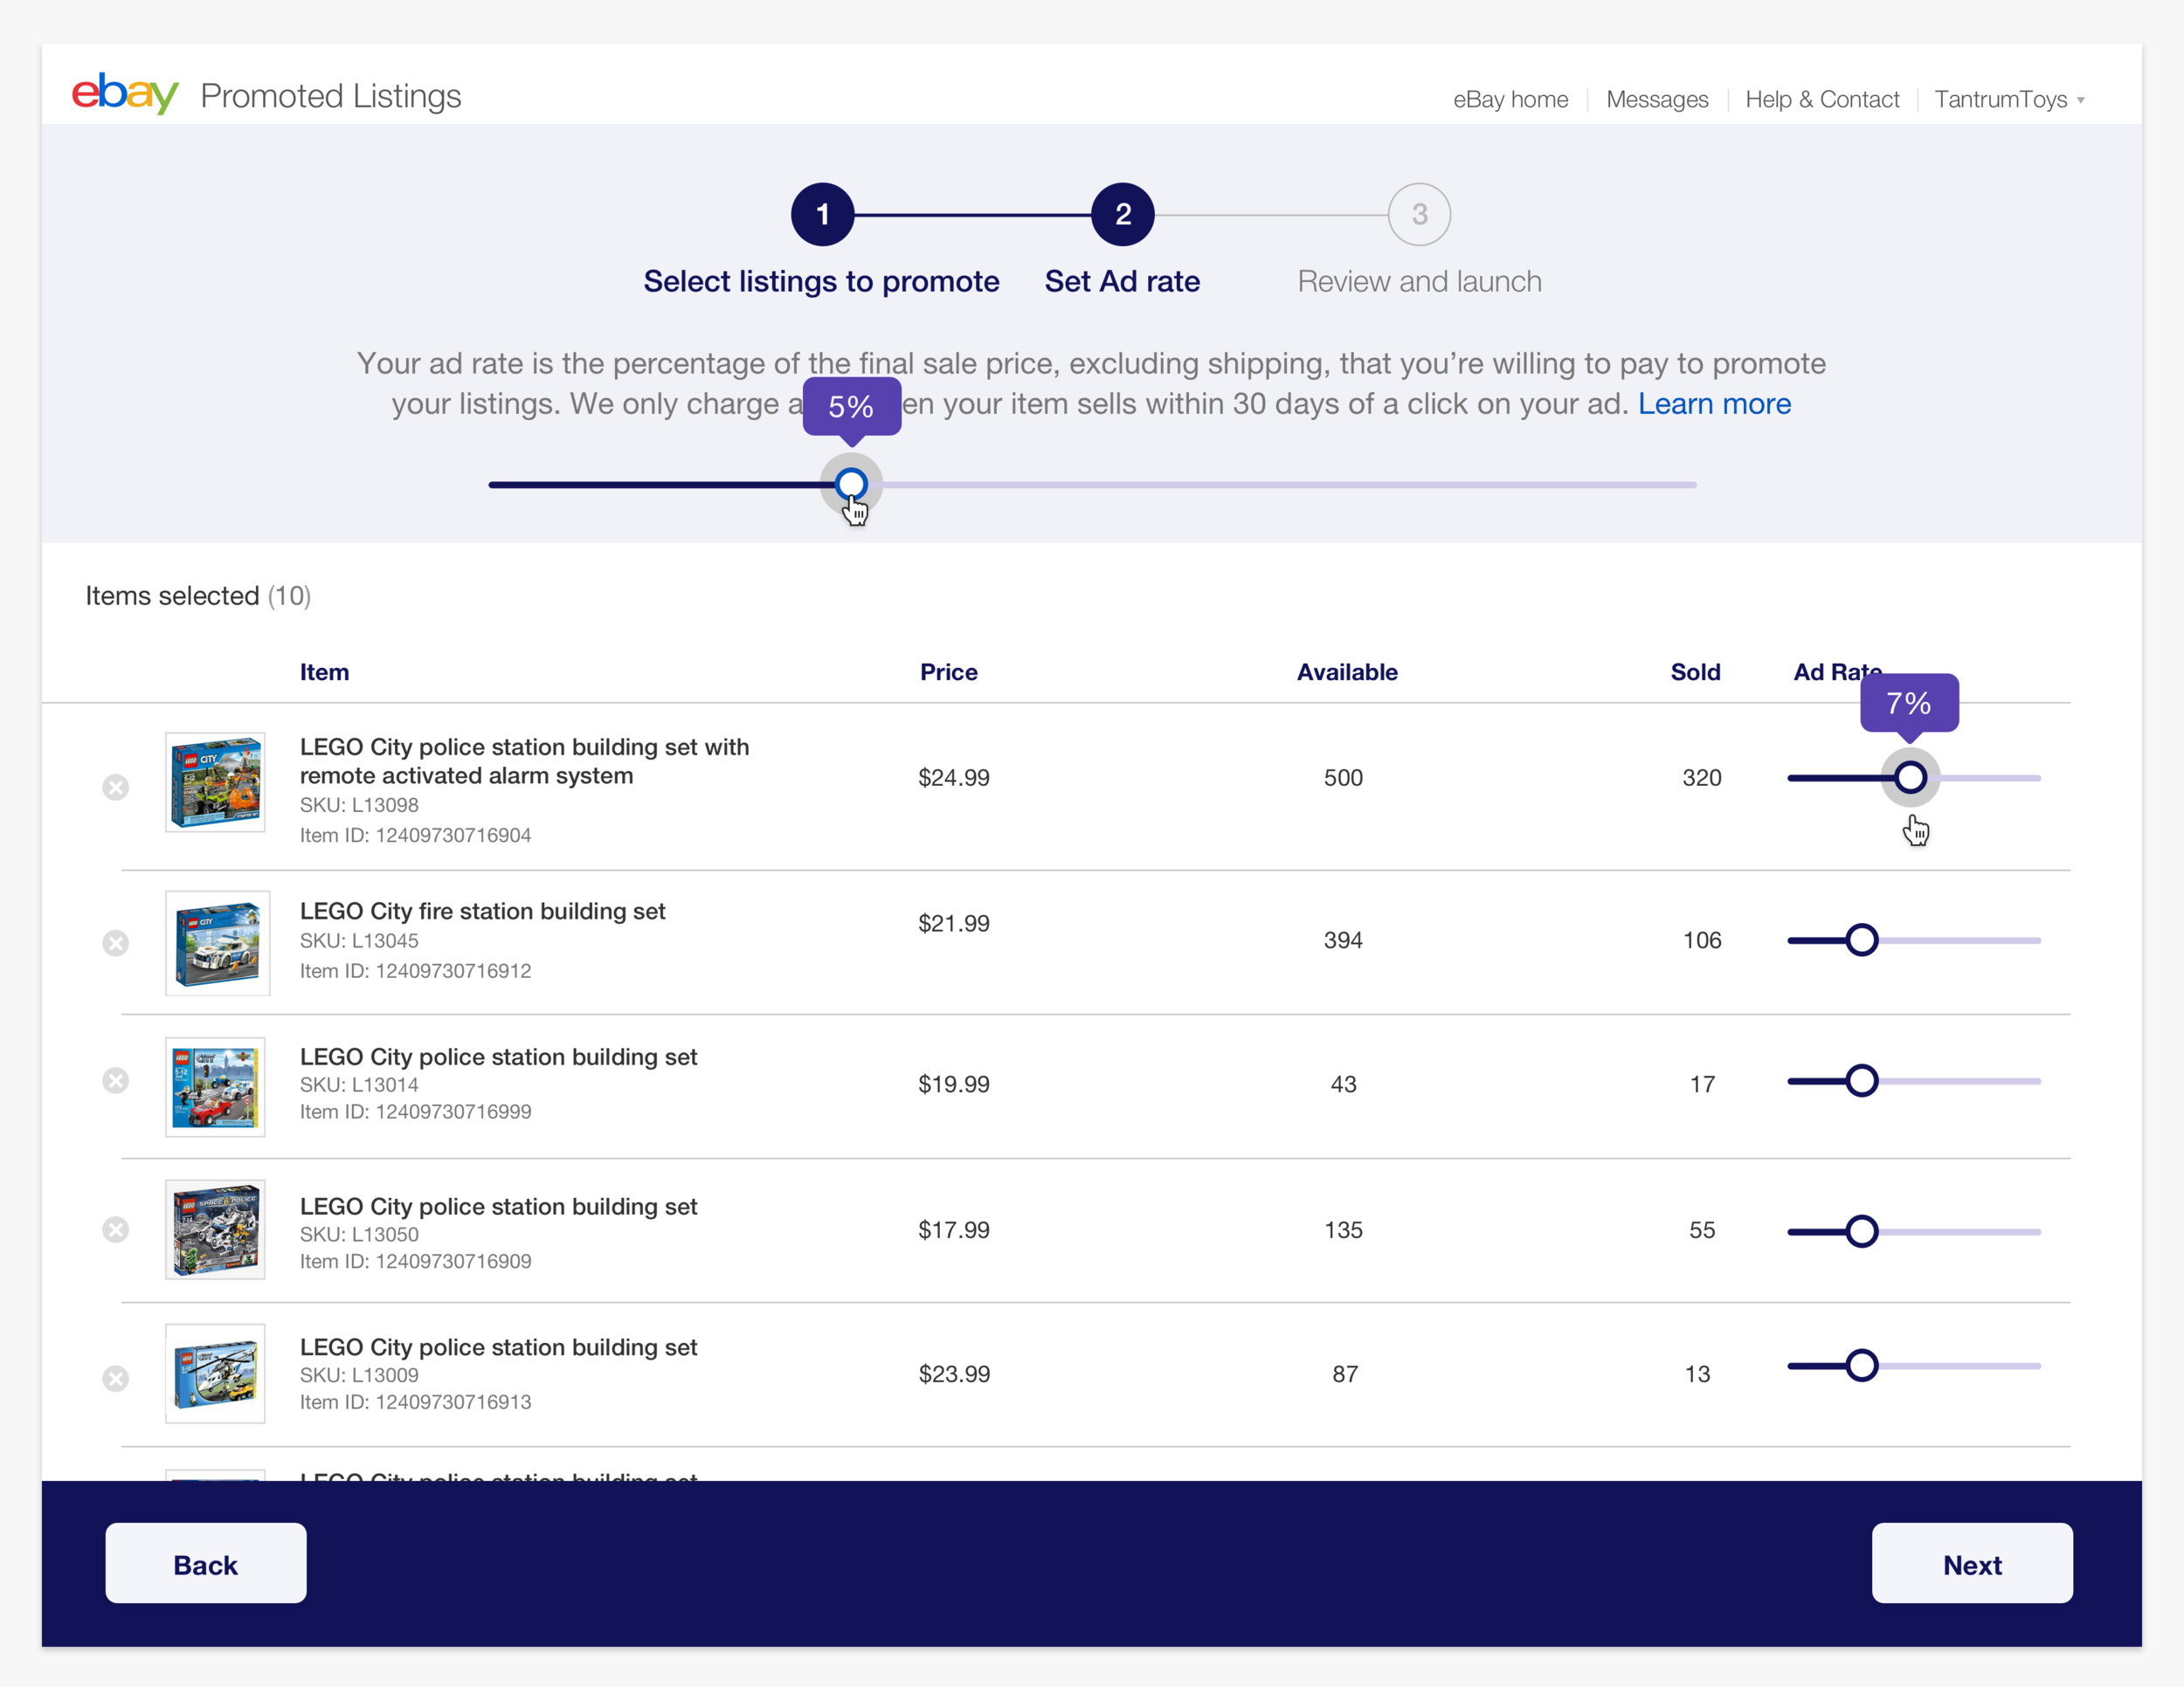Click price '$19.99'
2184x1687 pixels.
953,1084
